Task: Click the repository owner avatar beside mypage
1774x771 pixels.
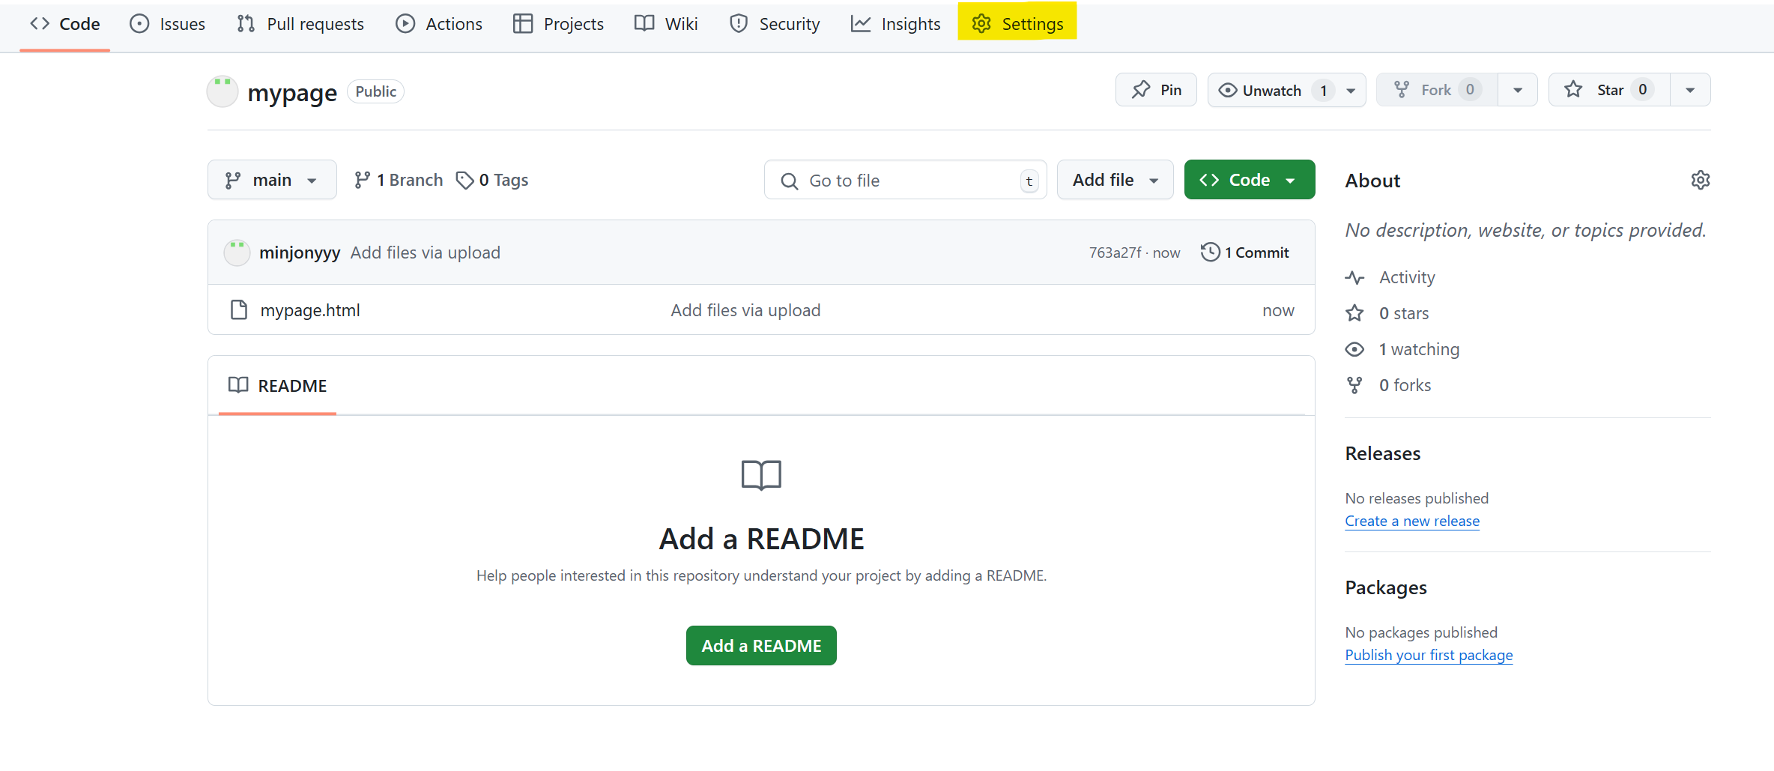Action: 222,91
